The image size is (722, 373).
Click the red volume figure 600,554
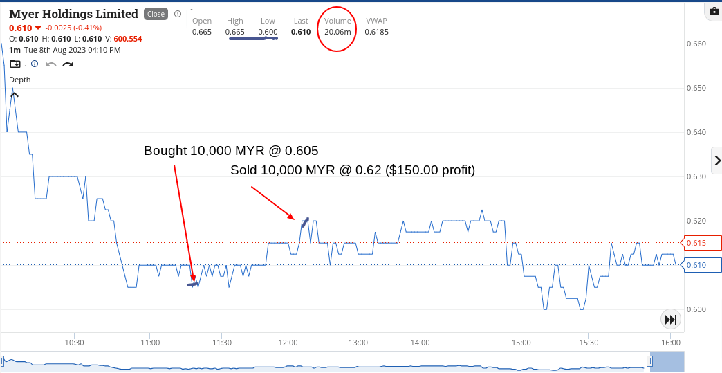[x=127, y=39]
